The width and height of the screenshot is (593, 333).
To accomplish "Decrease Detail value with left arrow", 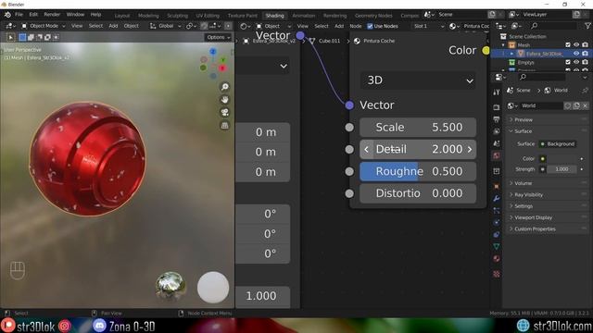I will (366, 150).
